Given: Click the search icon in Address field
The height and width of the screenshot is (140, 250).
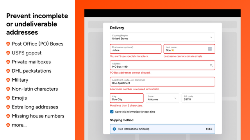Looking at the screenshot, I should click(x=211, y=65).
